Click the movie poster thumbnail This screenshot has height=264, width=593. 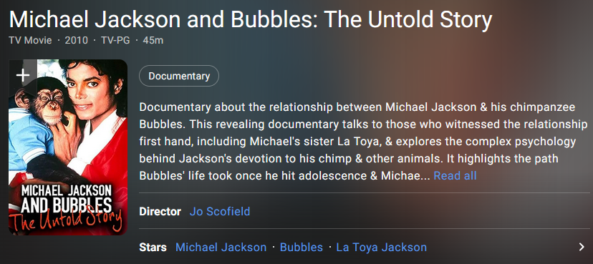click(68, 147)
